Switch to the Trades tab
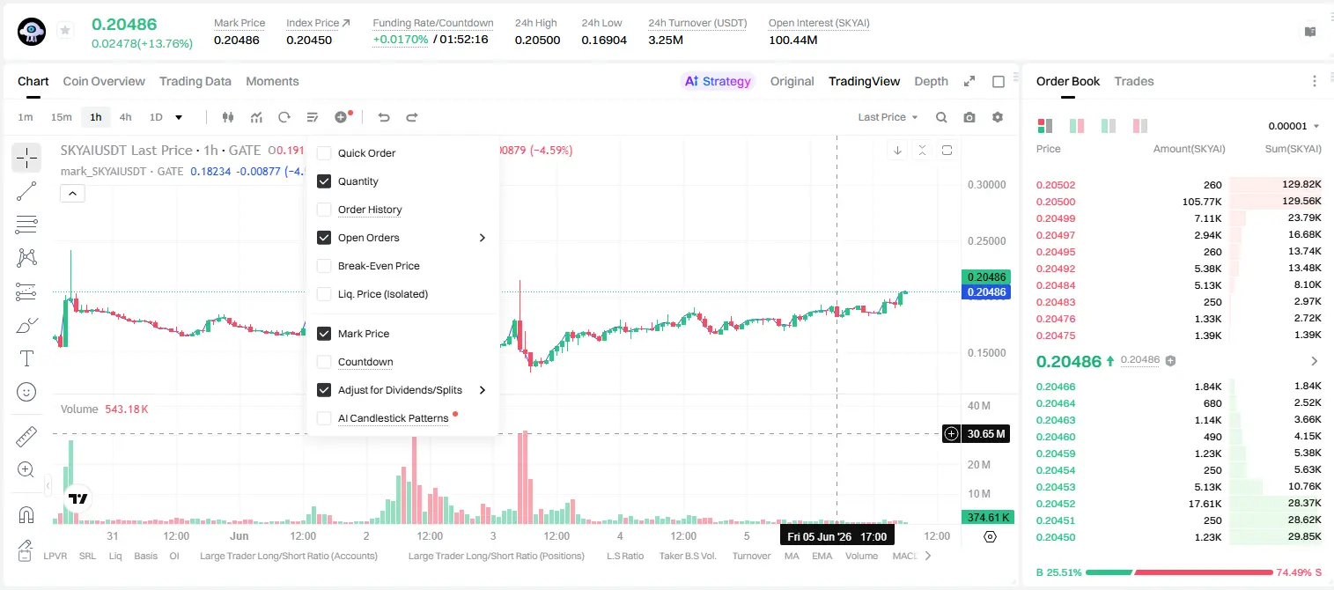This screenshot has height=590, width=1334. [x=1134, y=81]
